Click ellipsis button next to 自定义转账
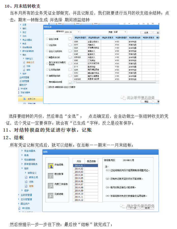The width and height of the screenshot is (177, 229). click(70, 39)
